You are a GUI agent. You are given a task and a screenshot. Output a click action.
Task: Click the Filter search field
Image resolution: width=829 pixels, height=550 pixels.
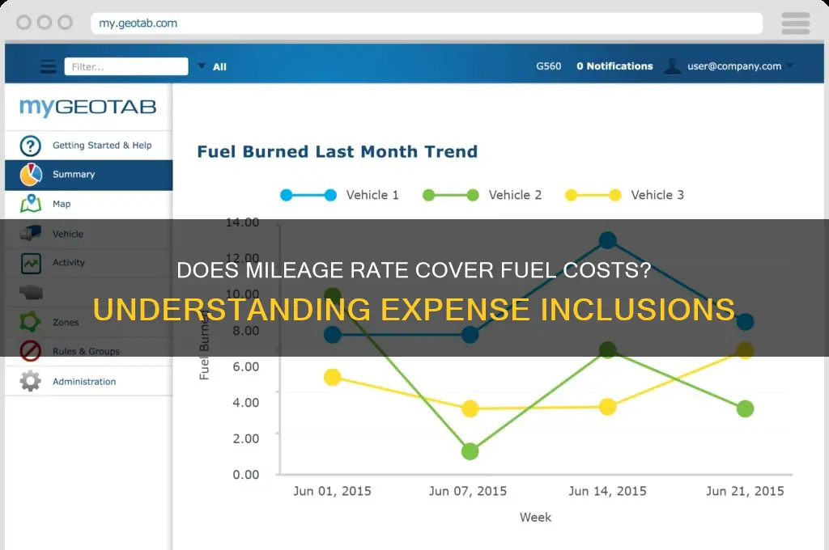pyautogui.click(x=126, y=66)
